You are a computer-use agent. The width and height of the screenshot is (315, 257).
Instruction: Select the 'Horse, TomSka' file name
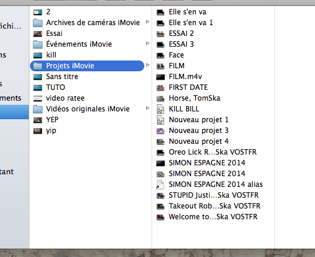click(x=195, y=98)
